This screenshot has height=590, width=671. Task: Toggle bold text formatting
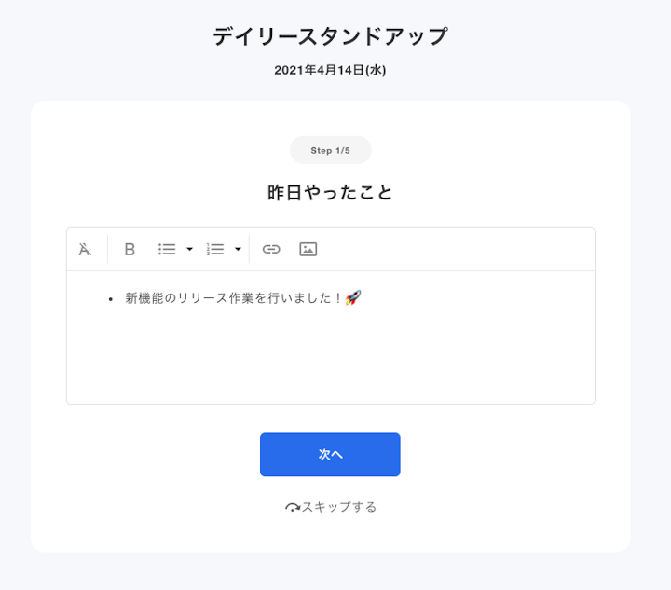point(130,249)
